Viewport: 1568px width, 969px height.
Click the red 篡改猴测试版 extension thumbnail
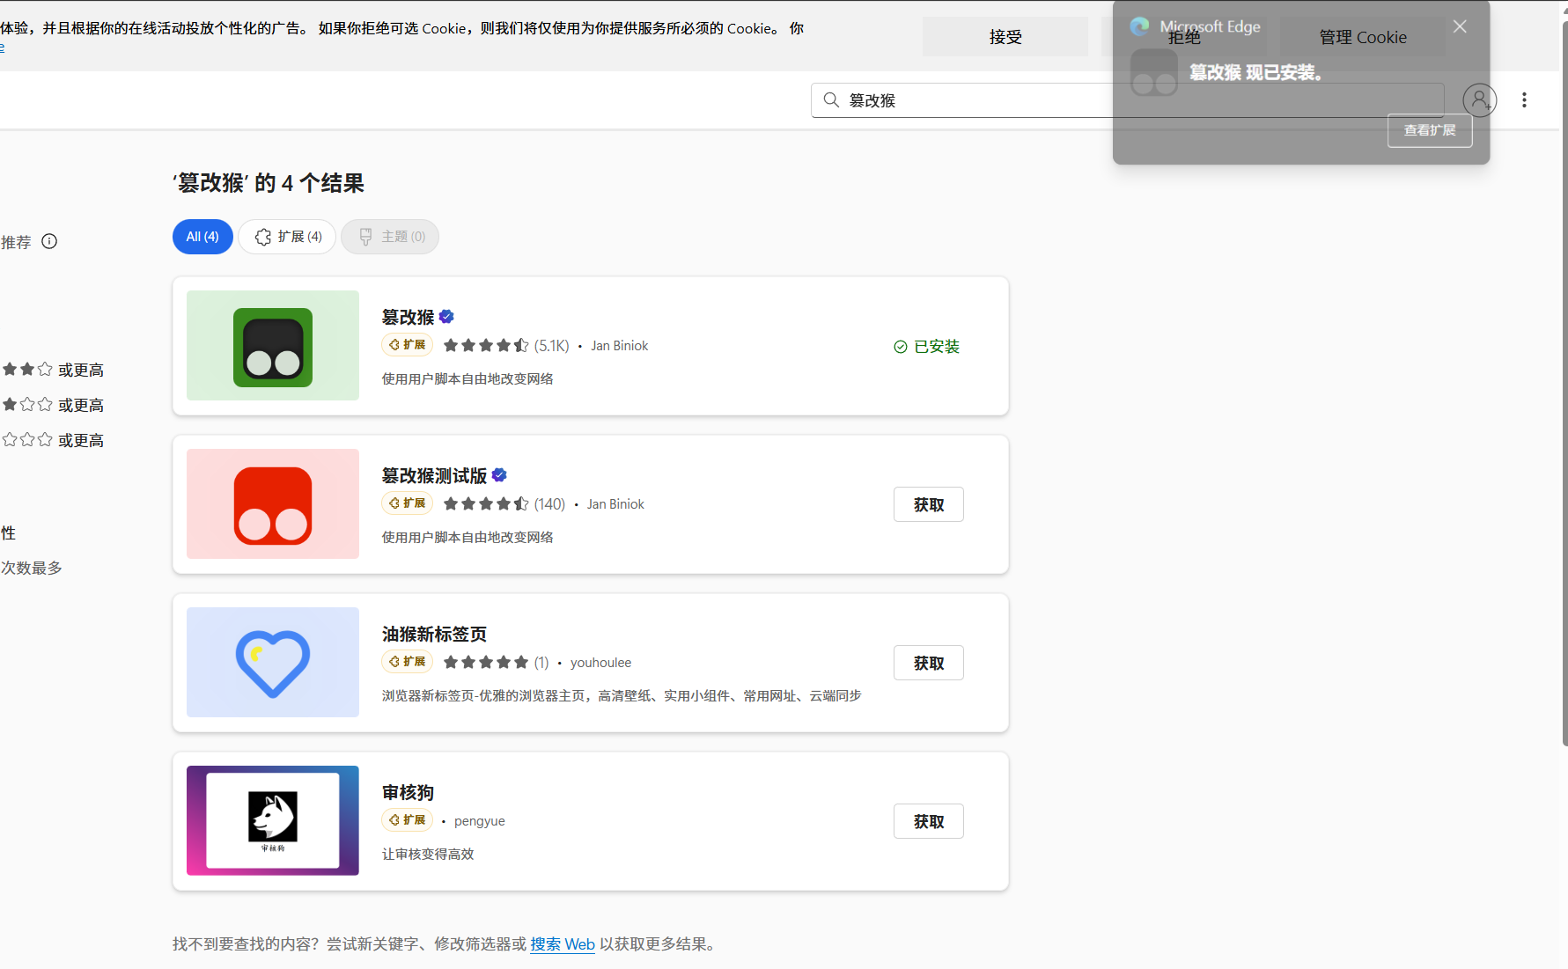click(x=273, y=504)
